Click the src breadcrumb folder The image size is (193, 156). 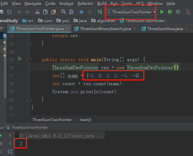tap(28, 21)
